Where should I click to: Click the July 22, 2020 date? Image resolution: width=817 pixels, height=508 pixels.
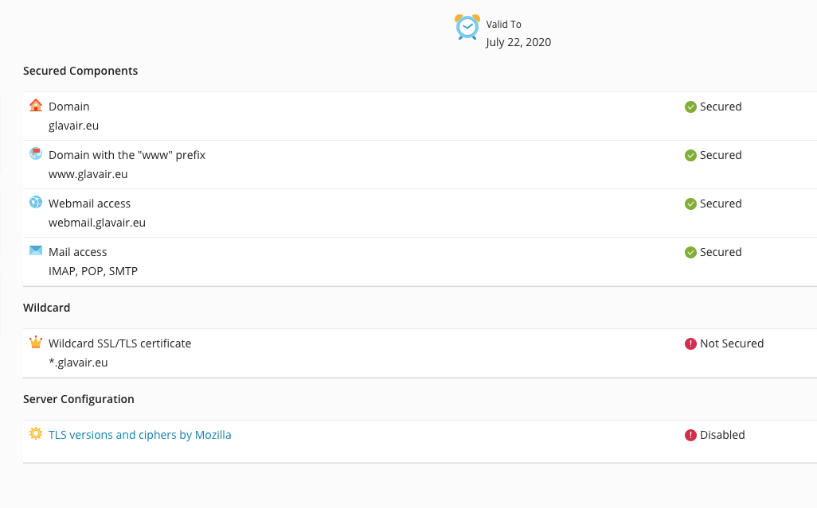tap(518, 42)
